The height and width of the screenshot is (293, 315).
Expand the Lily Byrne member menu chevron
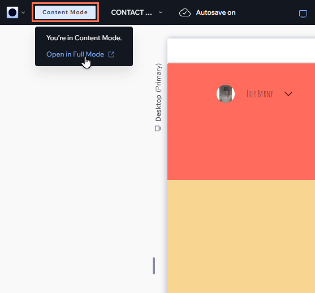288,94
